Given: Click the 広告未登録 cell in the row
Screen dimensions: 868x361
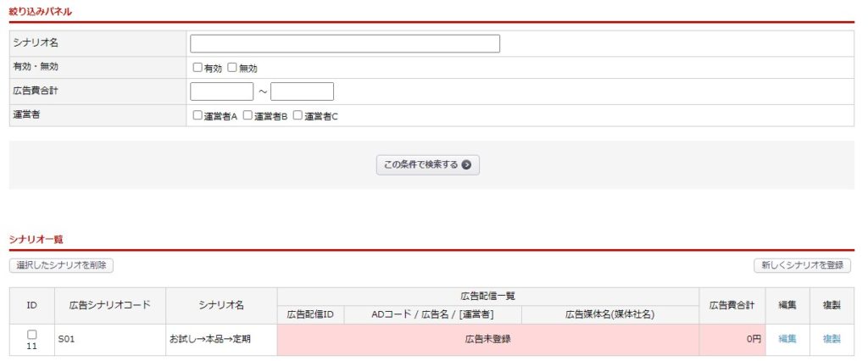Looking at the screenshot, I should point(487,340).
